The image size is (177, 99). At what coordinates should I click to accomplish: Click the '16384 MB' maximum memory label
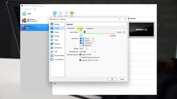pyautogui.click(x=113, y=36)
